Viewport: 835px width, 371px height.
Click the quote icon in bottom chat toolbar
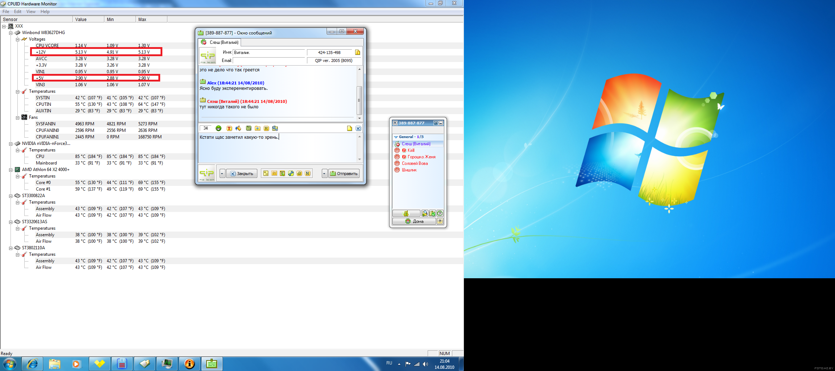pos(266,174)
